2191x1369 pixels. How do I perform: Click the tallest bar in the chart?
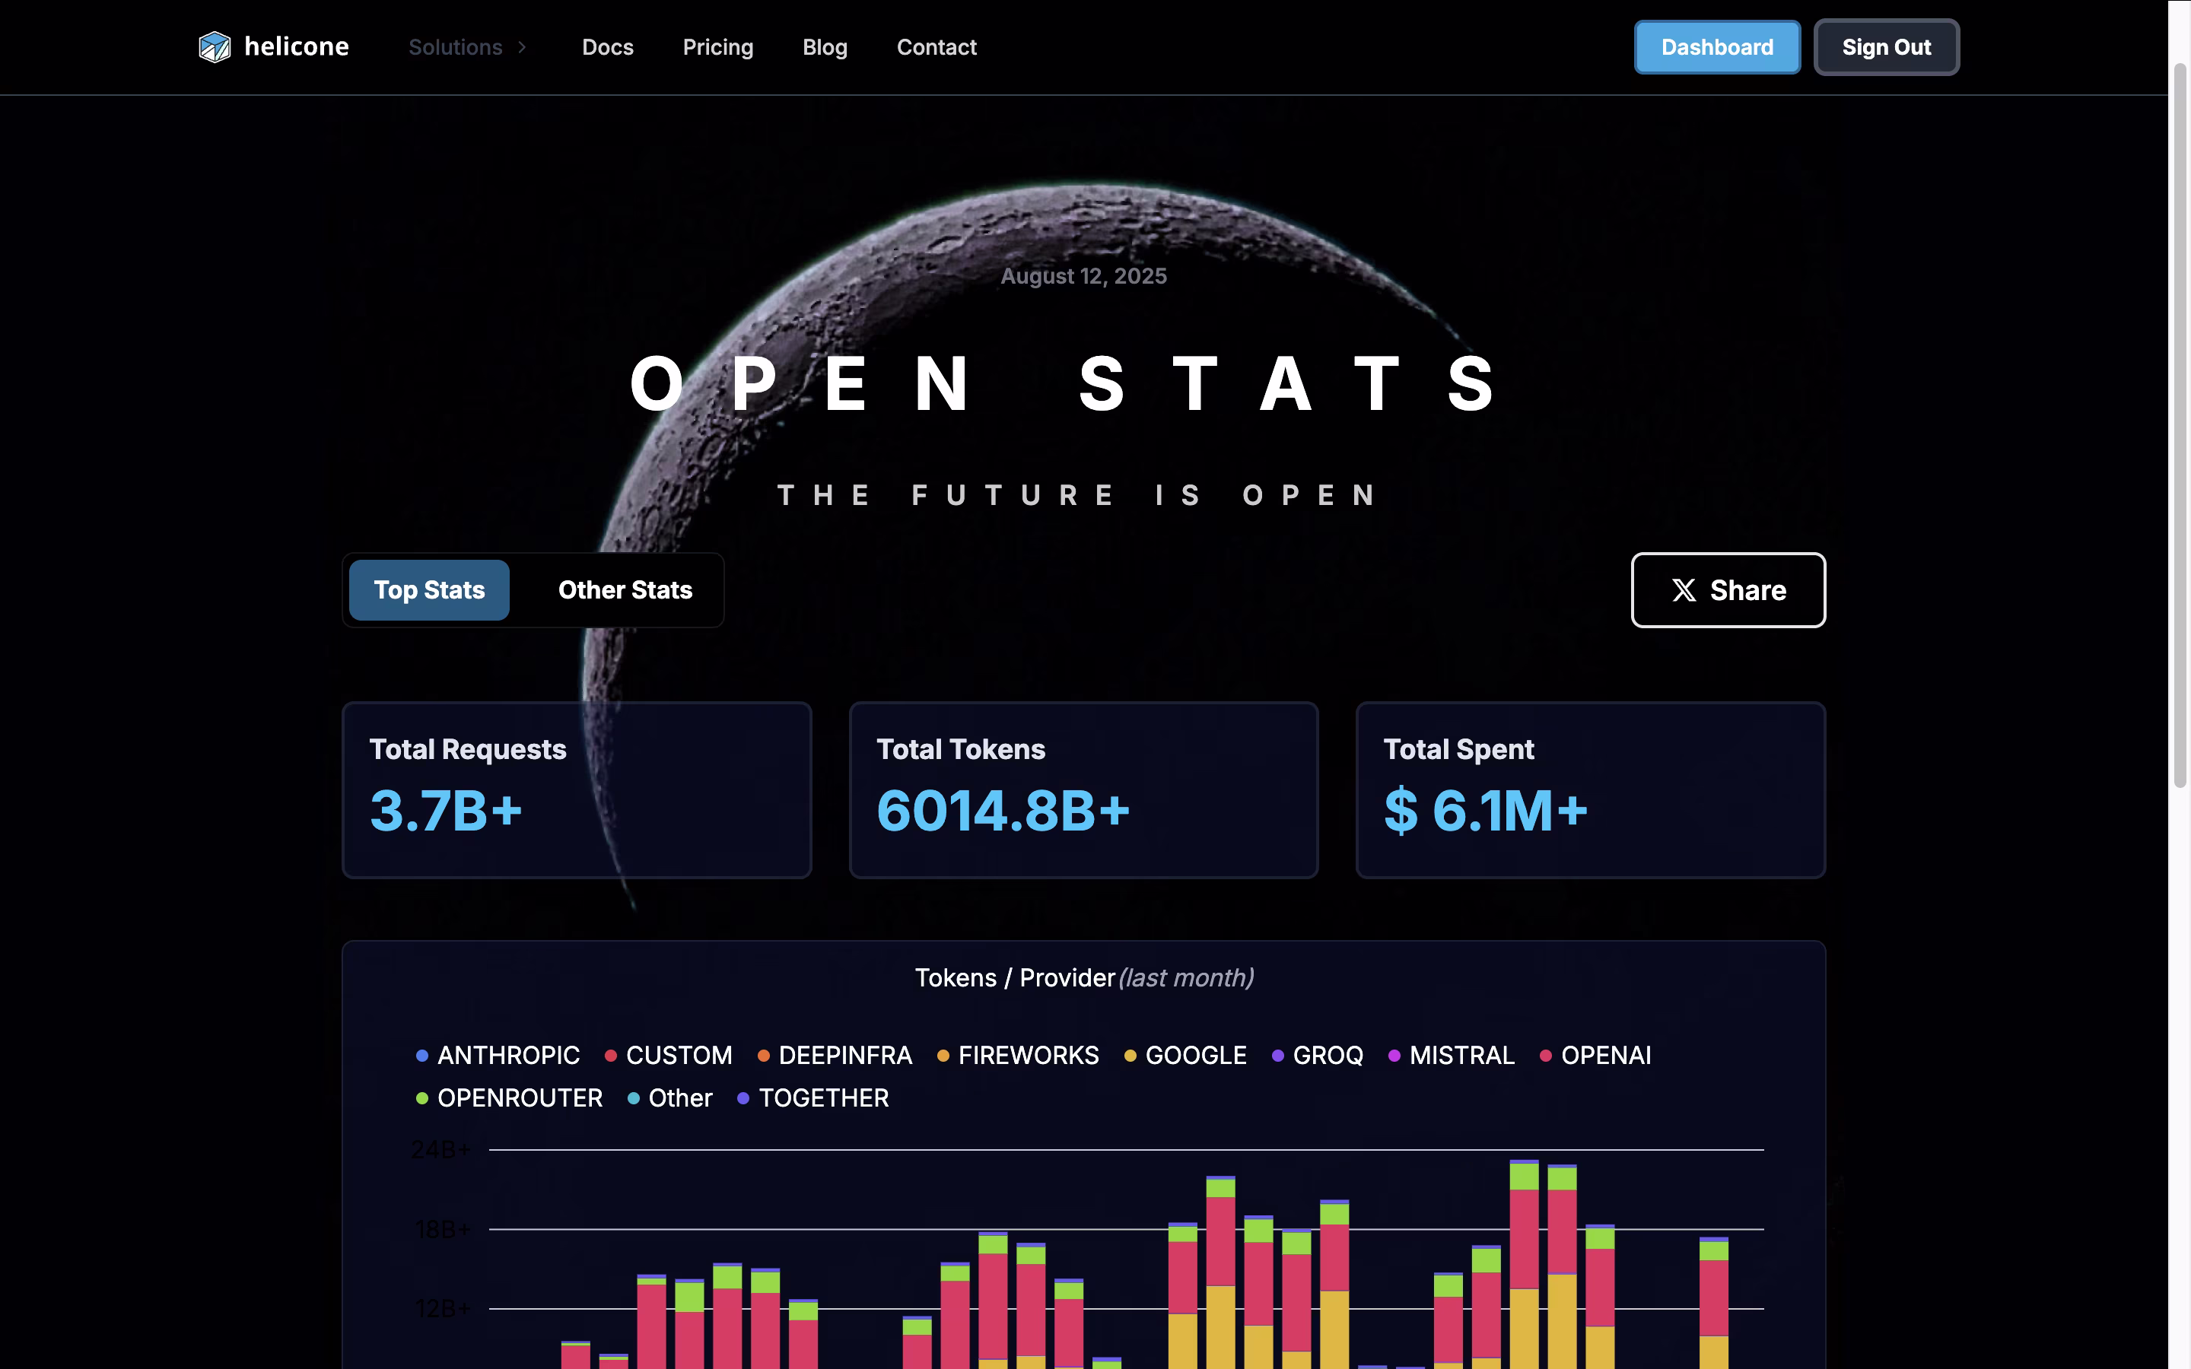[x=1524, y=1264]
